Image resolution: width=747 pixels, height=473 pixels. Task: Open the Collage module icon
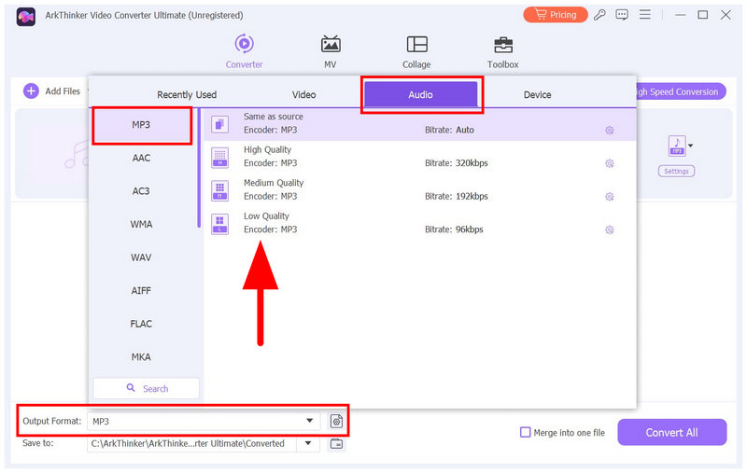tap(416, 44)
